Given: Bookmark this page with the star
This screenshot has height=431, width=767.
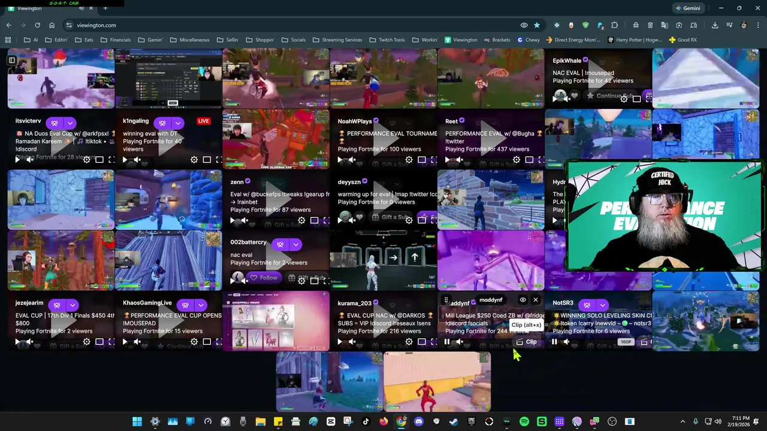Looking at the screenshot, I should tap(537, 25).
